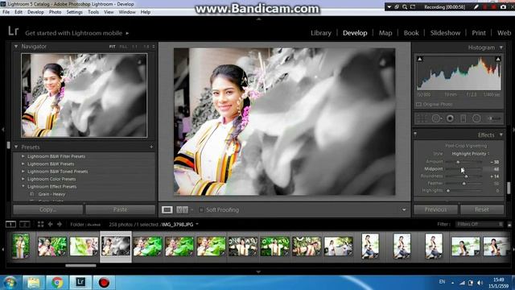The image size is (515, 290).
Task: Collapse the Presets panel
Action: [16, 147]
